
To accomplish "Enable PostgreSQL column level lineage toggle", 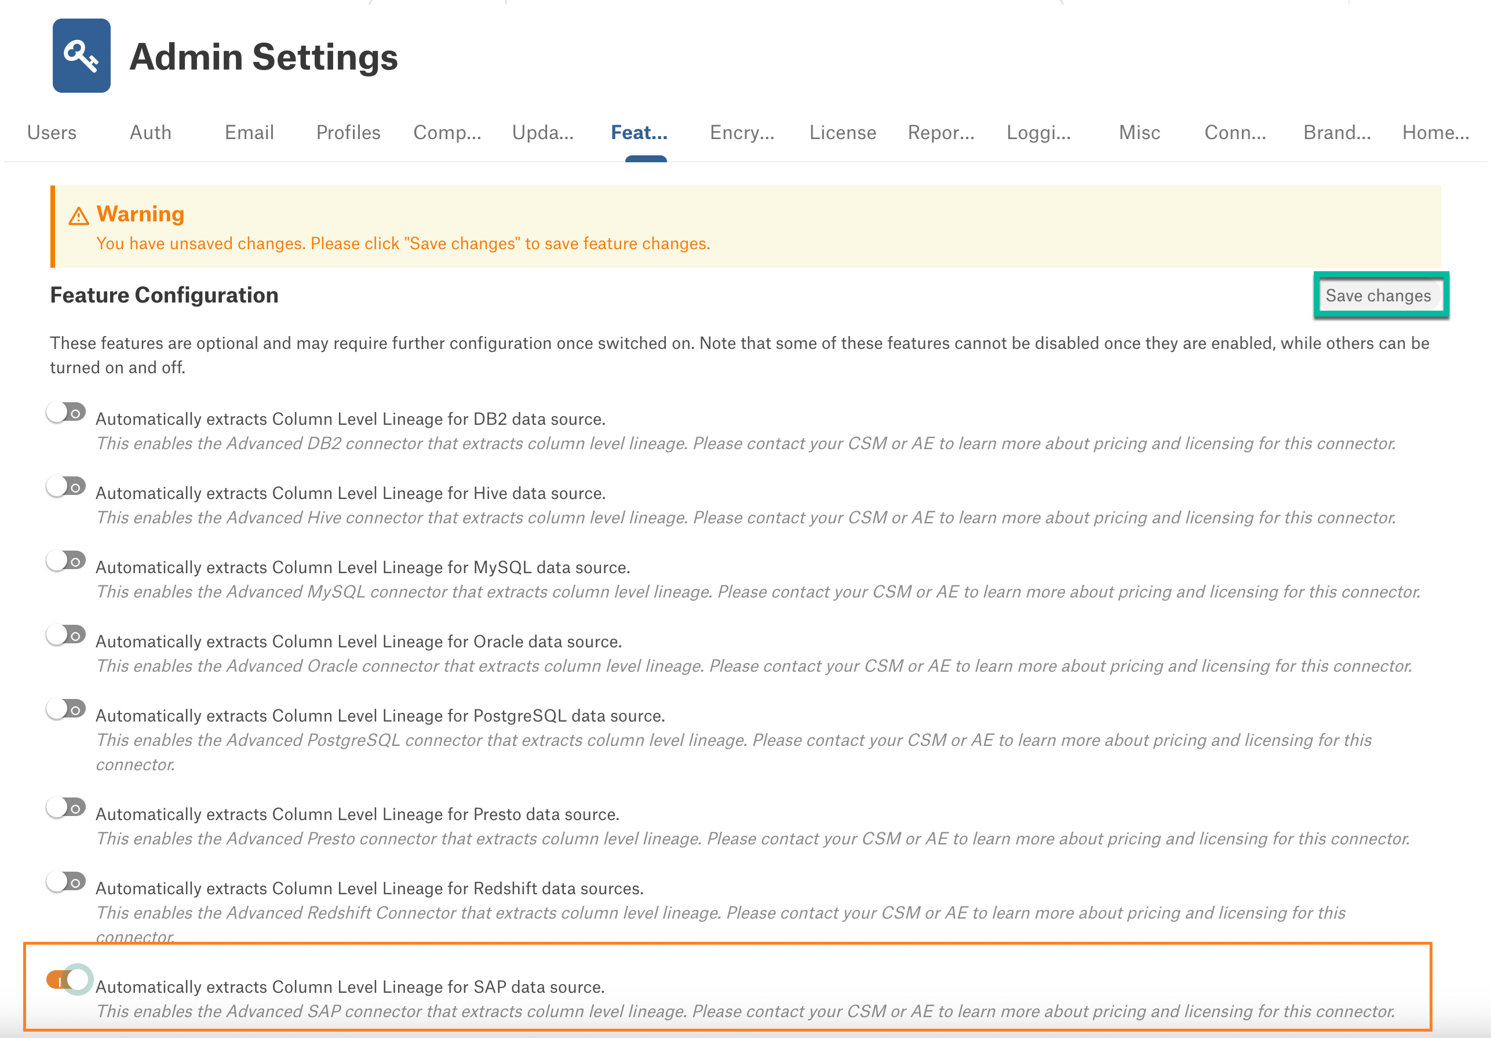I will coord(66,709).
